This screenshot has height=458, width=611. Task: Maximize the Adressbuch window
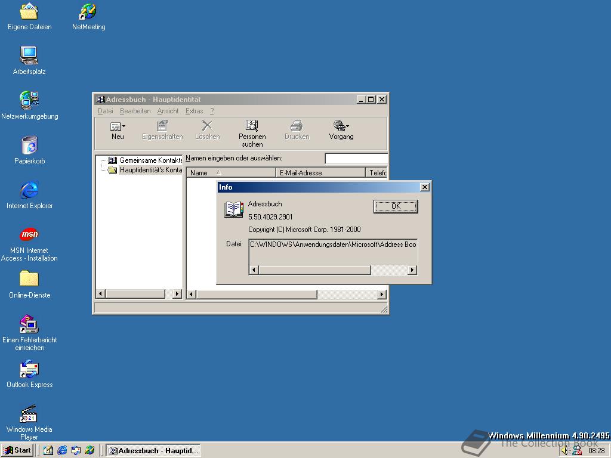pyautogui.click(x=371, y=100)
